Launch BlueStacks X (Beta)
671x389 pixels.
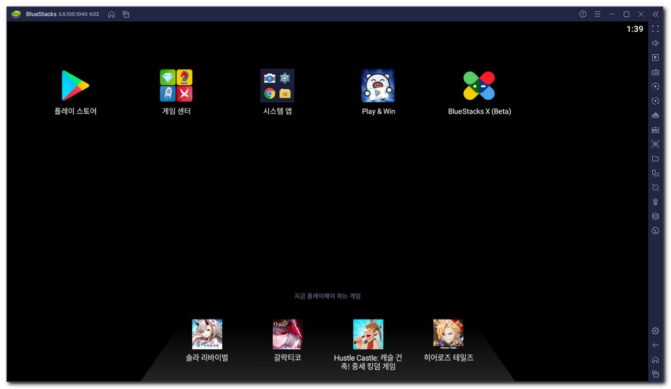[479, 86]
